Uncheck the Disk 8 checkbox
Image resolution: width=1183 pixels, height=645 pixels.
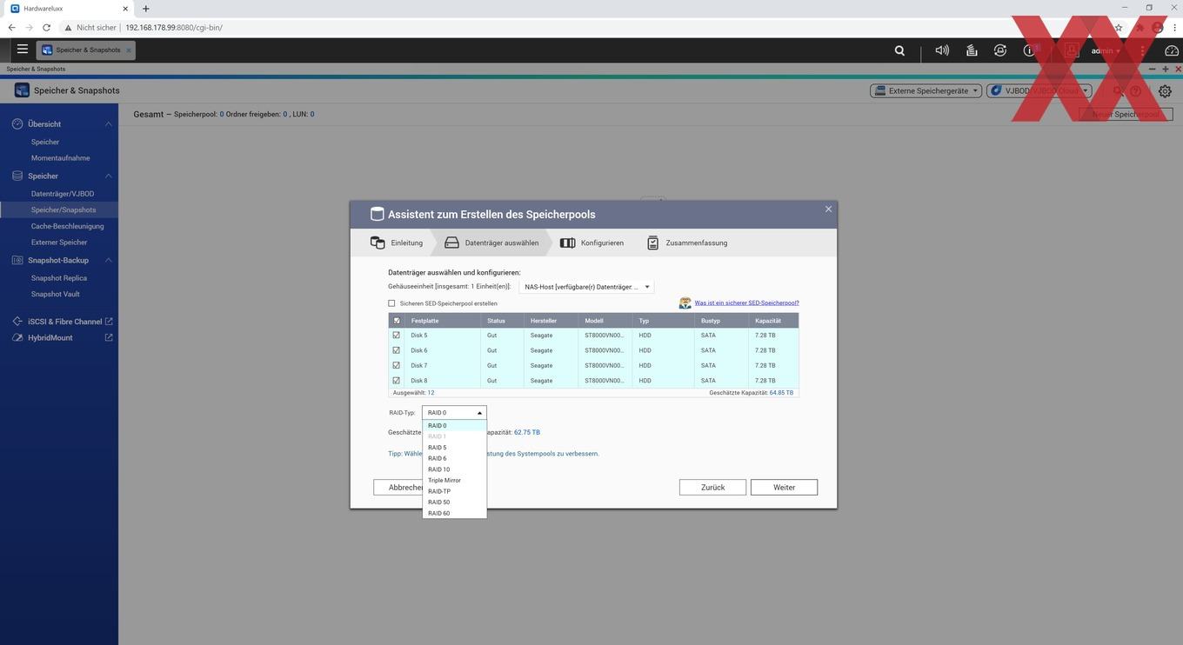click(x=397, y=381)
